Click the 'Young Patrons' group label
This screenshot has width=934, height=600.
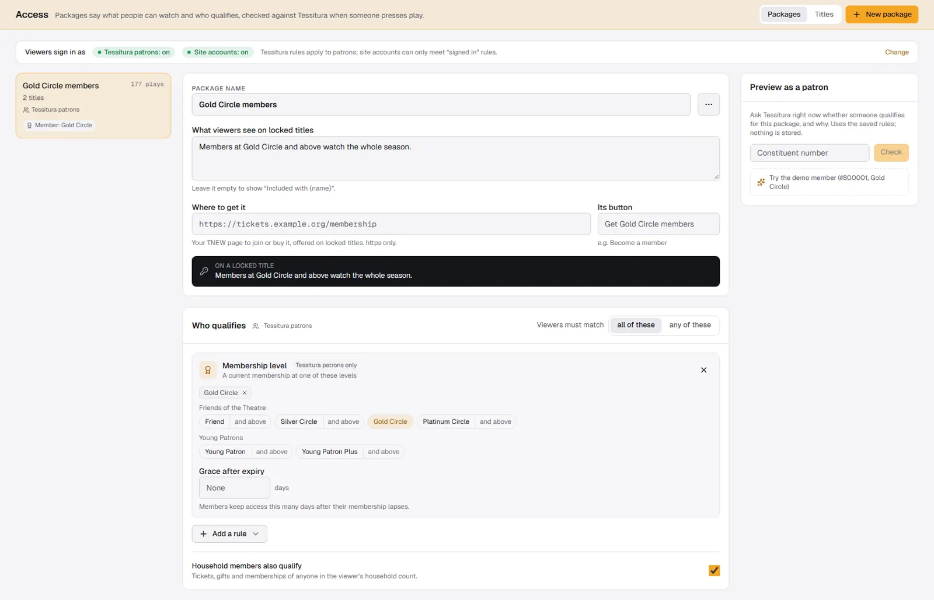tap(221, 438)
